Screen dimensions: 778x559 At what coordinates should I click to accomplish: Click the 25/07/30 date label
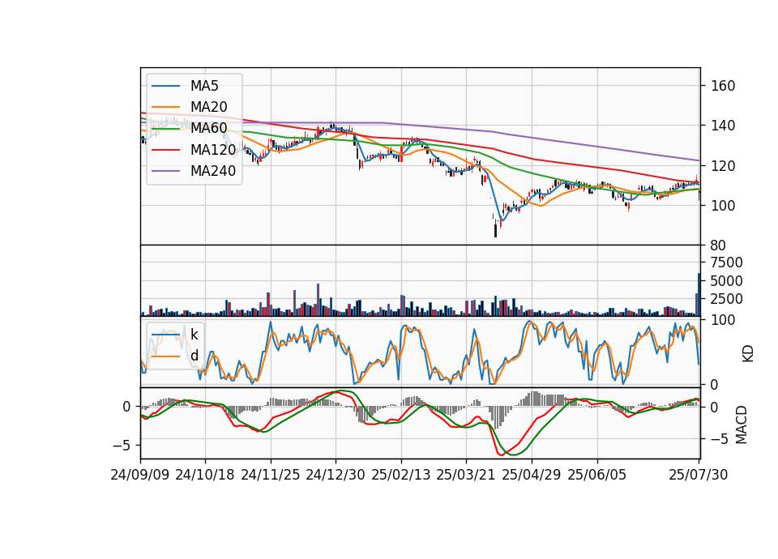(699, 475)
